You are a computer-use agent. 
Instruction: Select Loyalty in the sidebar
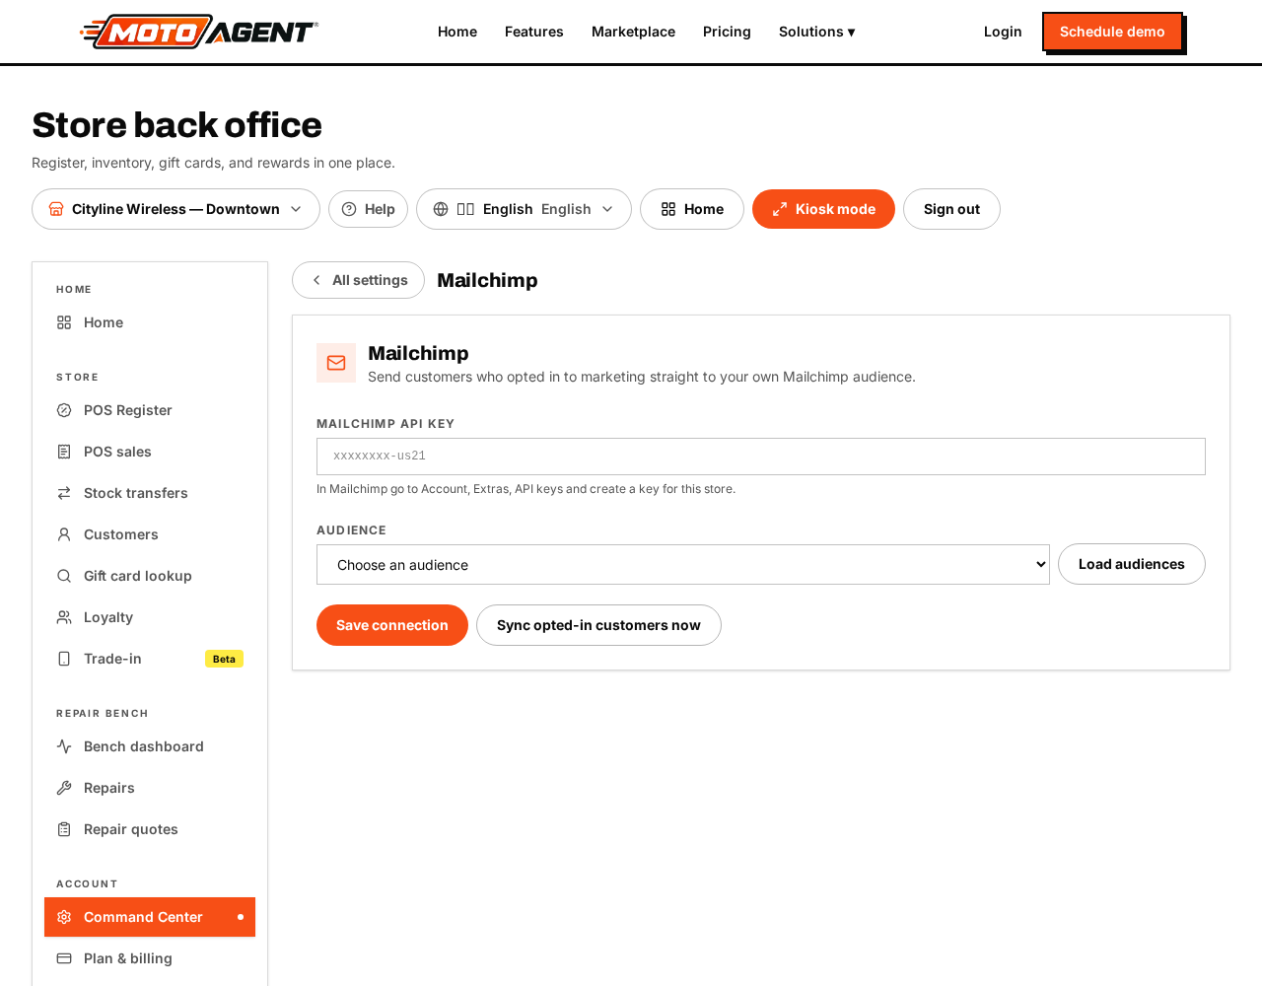tap(150, 617)
